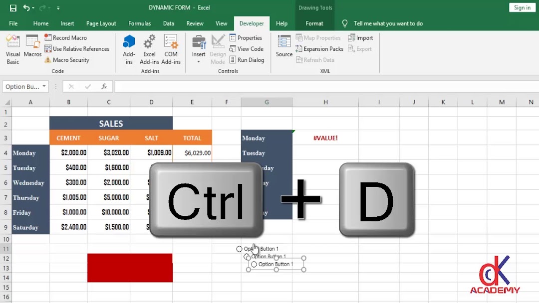Click the TOTAL header cell
The height and width of the screenshot is (303, 539).
192,138
